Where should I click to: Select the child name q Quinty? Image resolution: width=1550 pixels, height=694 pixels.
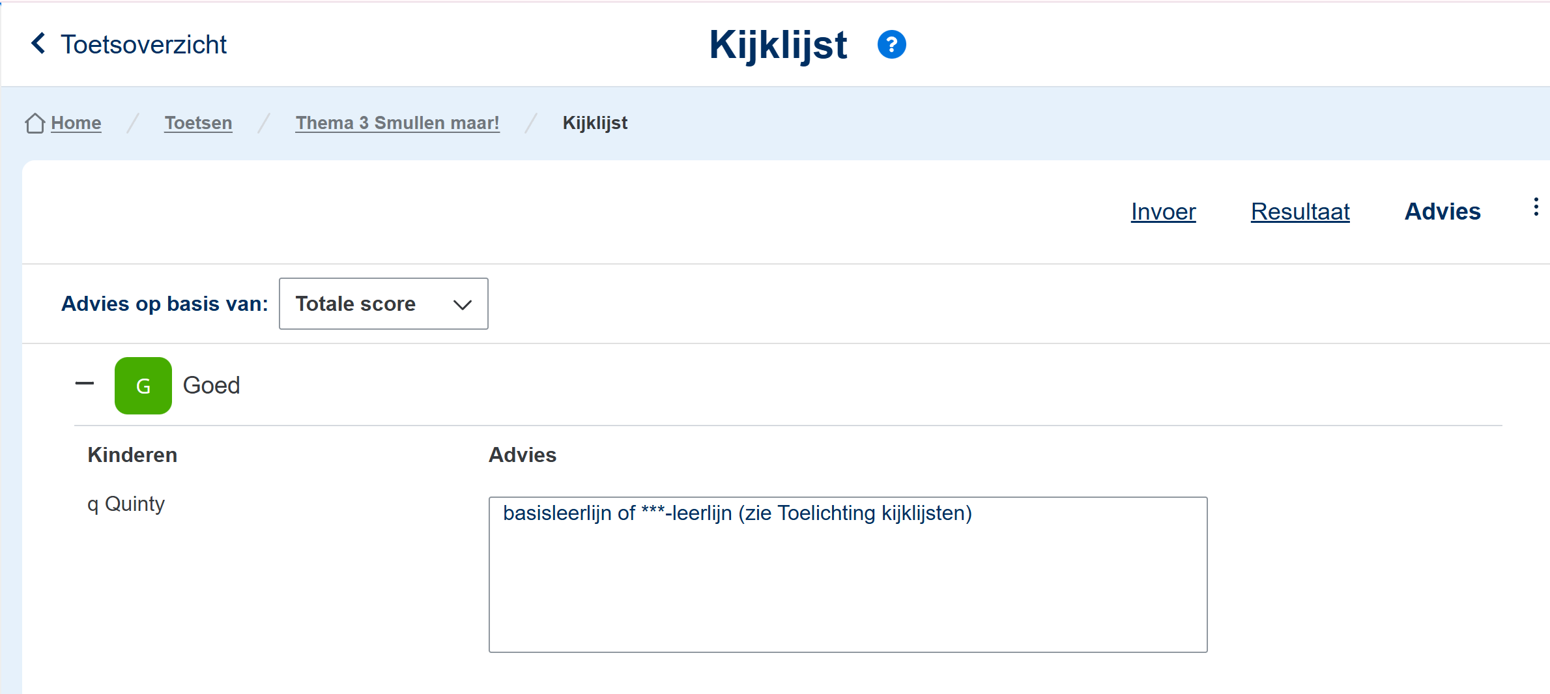(x=126, y=504)
